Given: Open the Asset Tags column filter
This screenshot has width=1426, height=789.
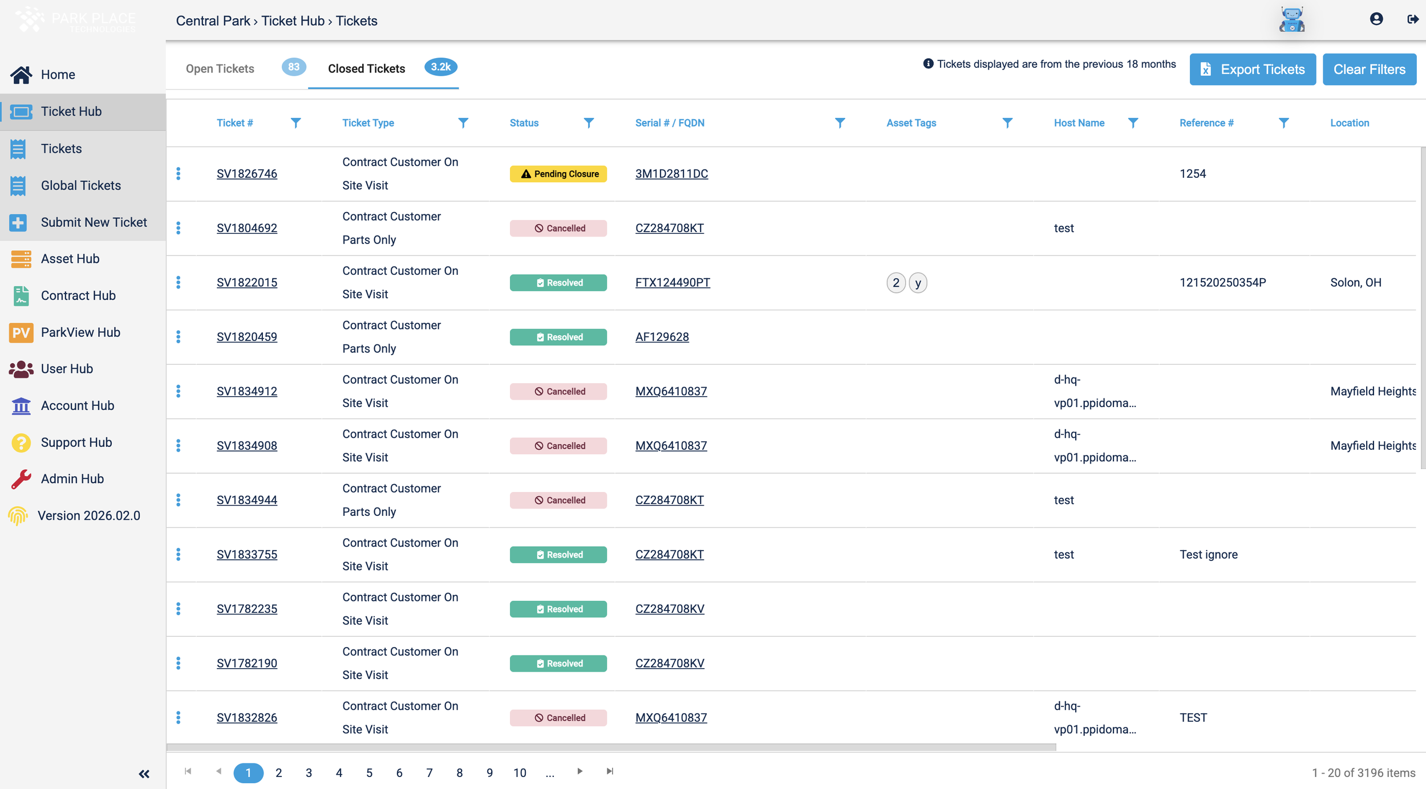Looking at the screenshot, I should (x=1007, y=123).
